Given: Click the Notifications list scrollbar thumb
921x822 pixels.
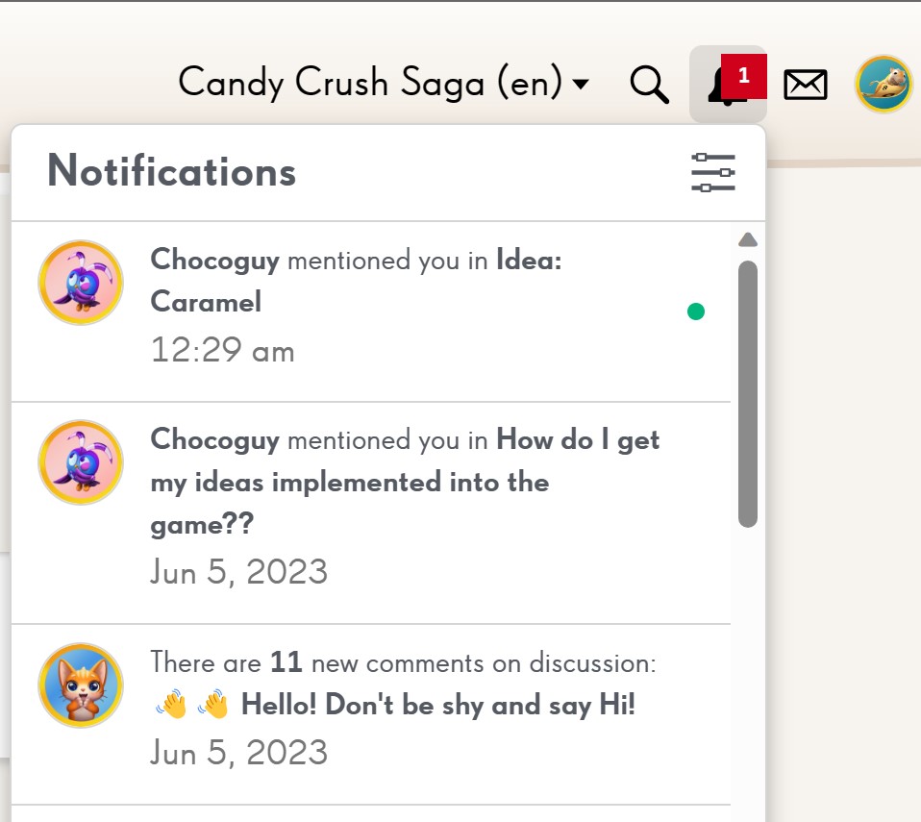Looking at the screenshot, I should tap(748, 394).
